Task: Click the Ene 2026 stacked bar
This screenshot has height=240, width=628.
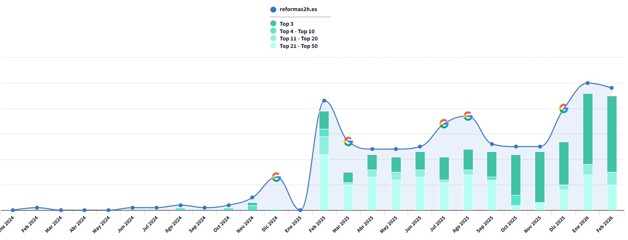Action: click(x=588, y=152)
